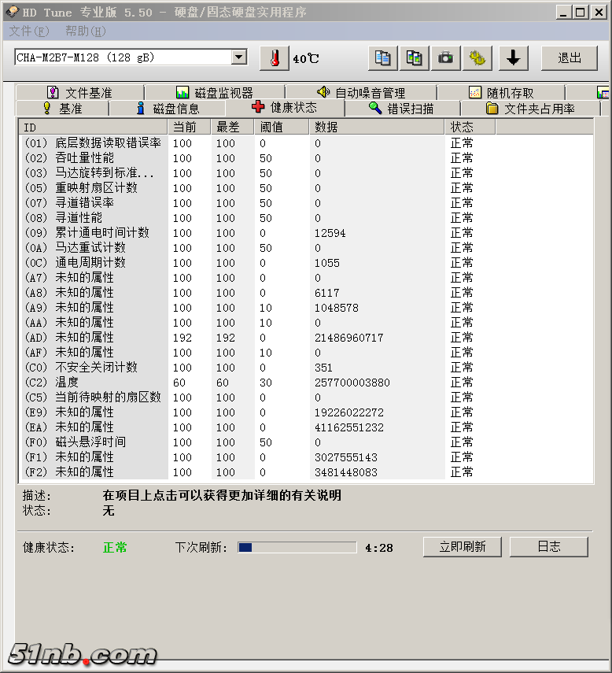
Task: Click the down arrow minimize-to-tray icon
Action: click(512, 58)
